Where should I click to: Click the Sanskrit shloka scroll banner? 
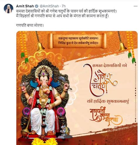77,41
